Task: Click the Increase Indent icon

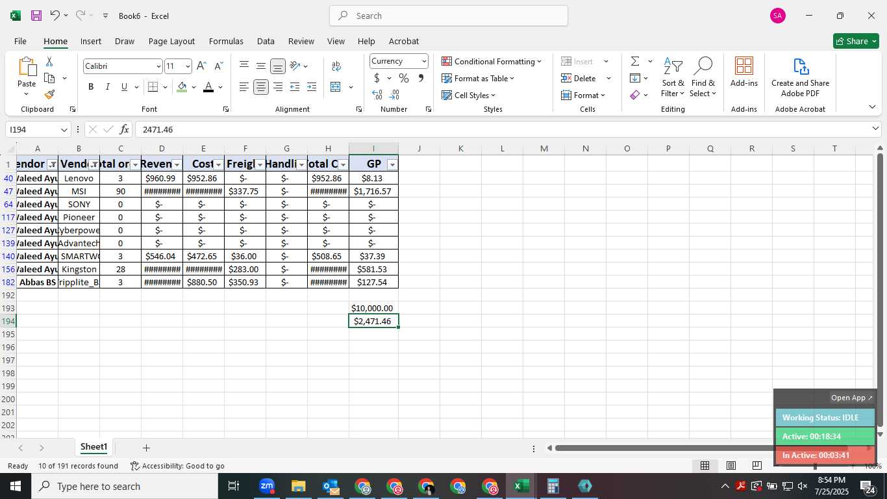Action: (312, 87)
